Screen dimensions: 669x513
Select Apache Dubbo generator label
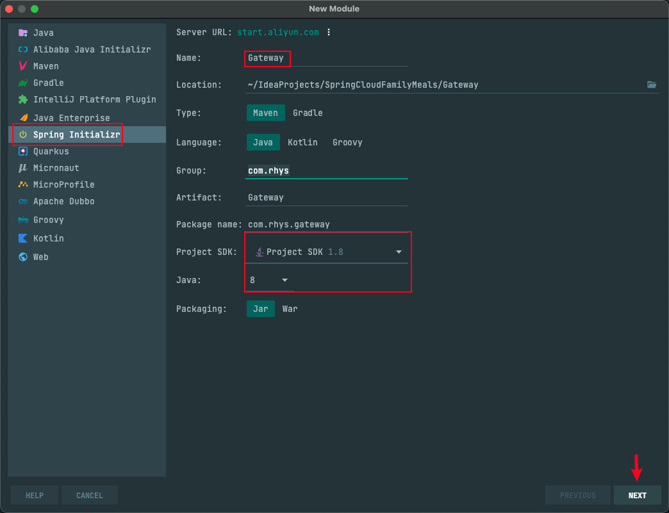(x=64, y=201)
